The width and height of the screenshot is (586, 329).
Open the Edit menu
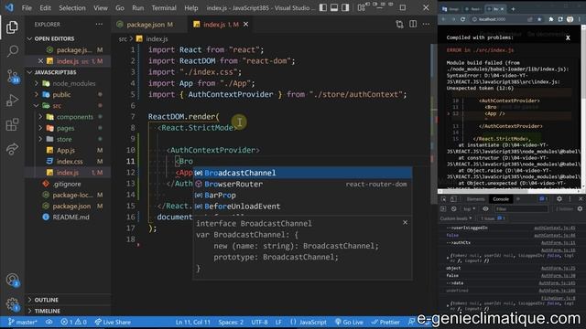tap(45, 8)
